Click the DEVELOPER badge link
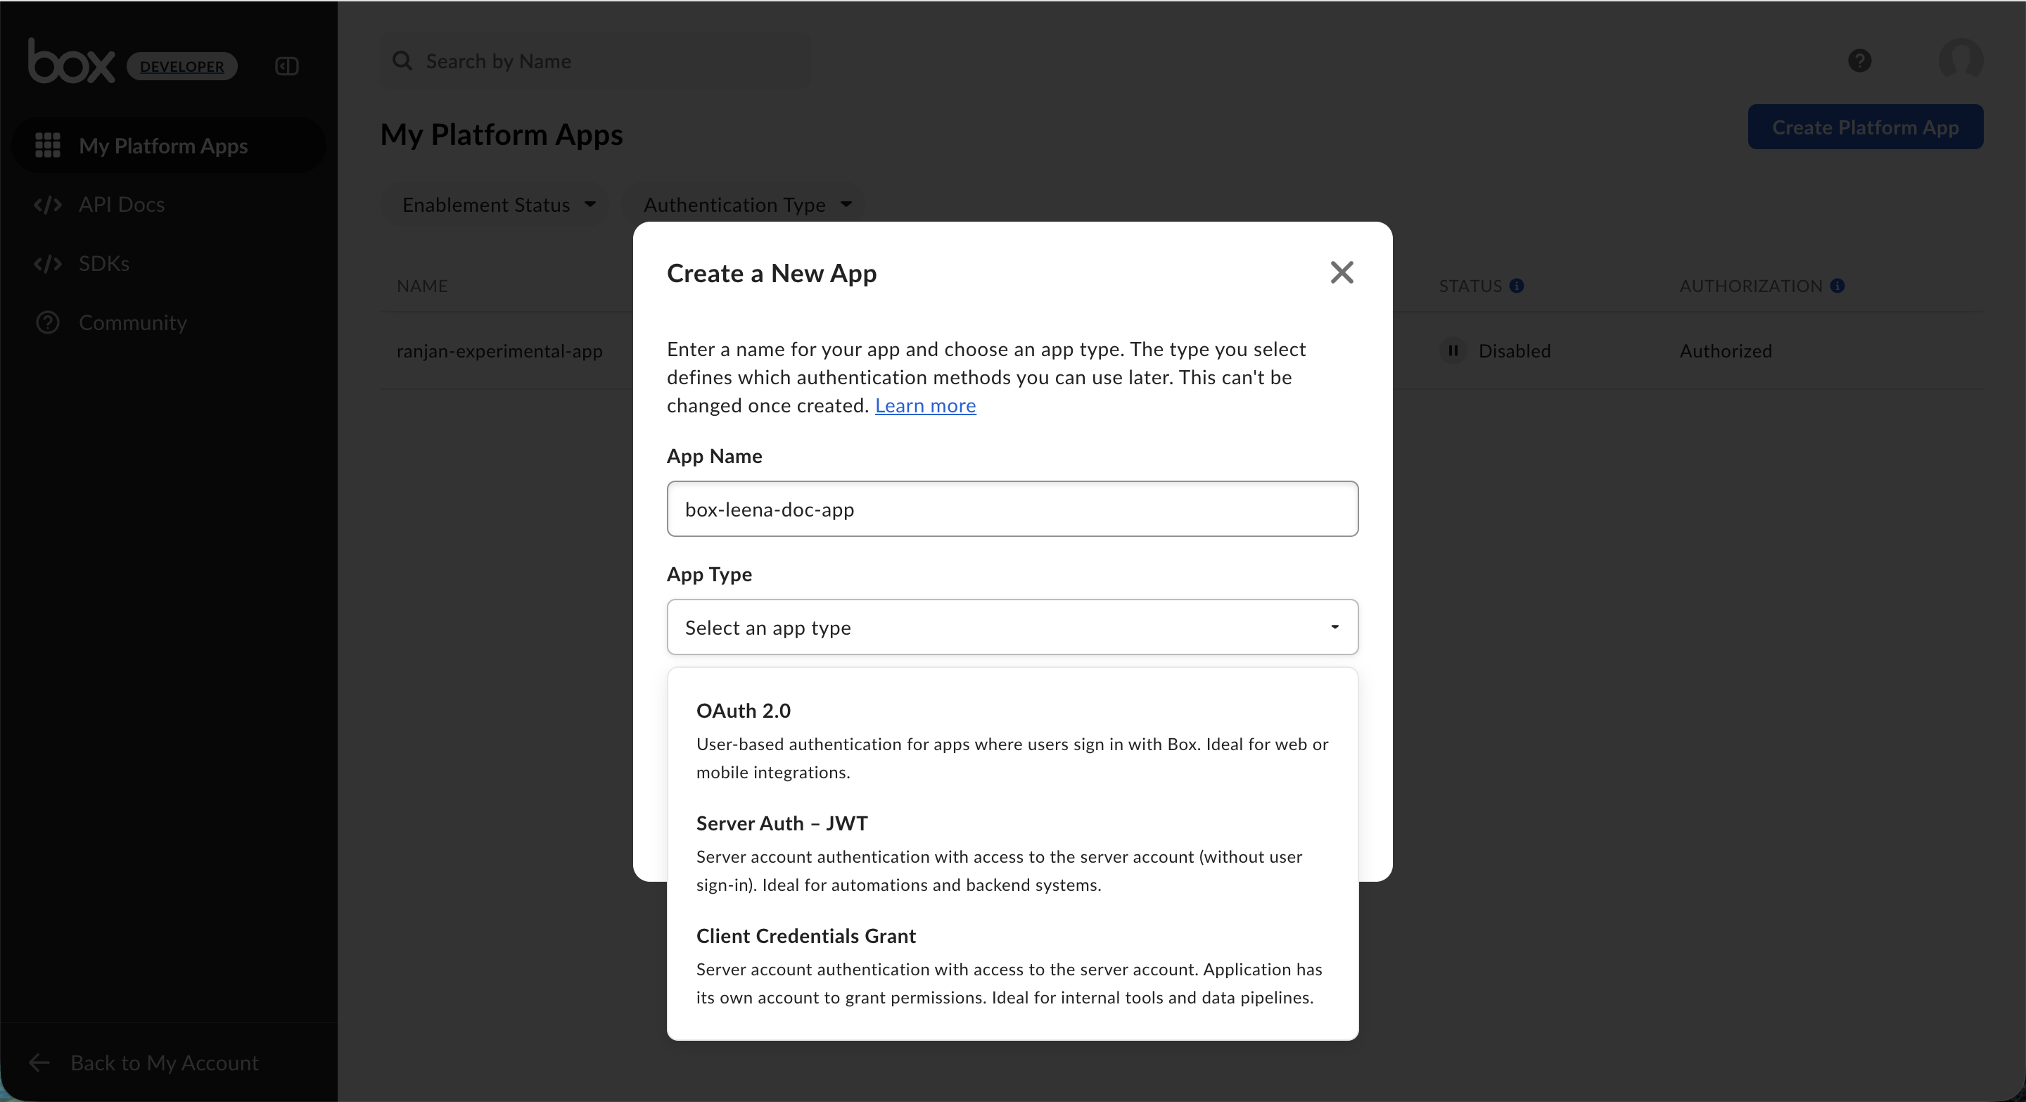 pos(181,67)
